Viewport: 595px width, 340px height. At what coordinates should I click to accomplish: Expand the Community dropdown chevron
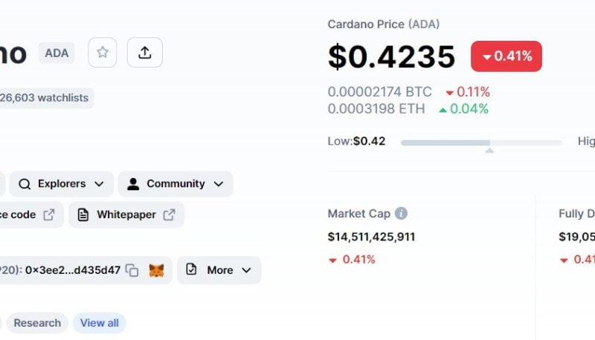[219, 184]
